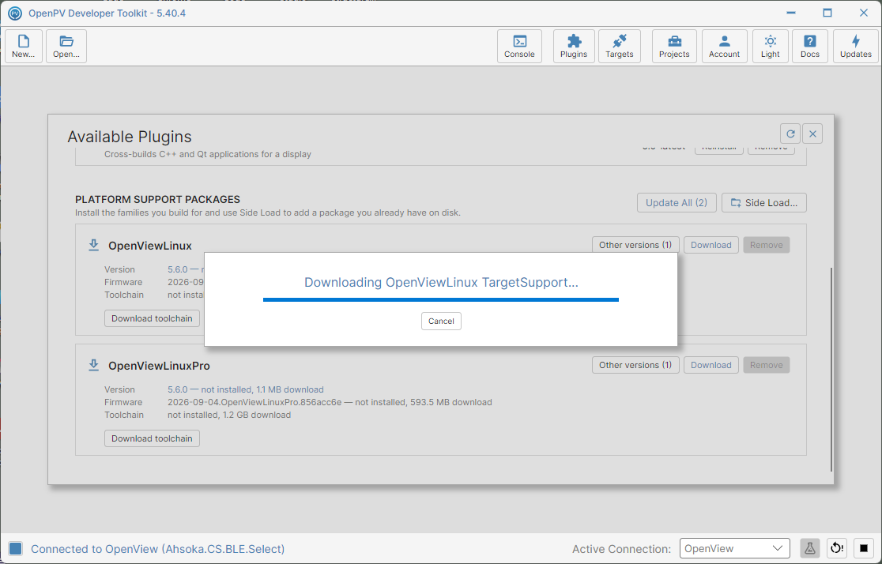Click the restart alert icon in status bar

point(837,548)
